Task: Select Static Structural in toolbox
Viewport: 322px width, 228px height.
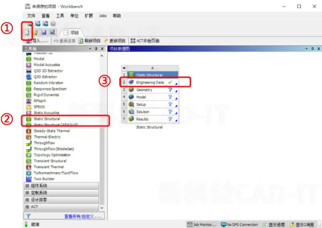Action: [47, 119]
